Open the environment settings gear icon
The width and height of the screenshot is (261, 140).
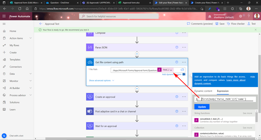(x=241, y=16)
